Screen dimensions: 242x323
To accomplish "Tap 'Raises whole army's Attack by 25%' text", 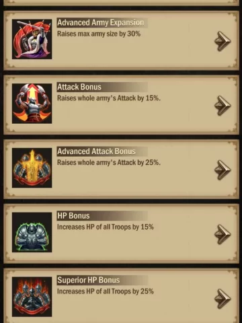I will tap(109, 163).
